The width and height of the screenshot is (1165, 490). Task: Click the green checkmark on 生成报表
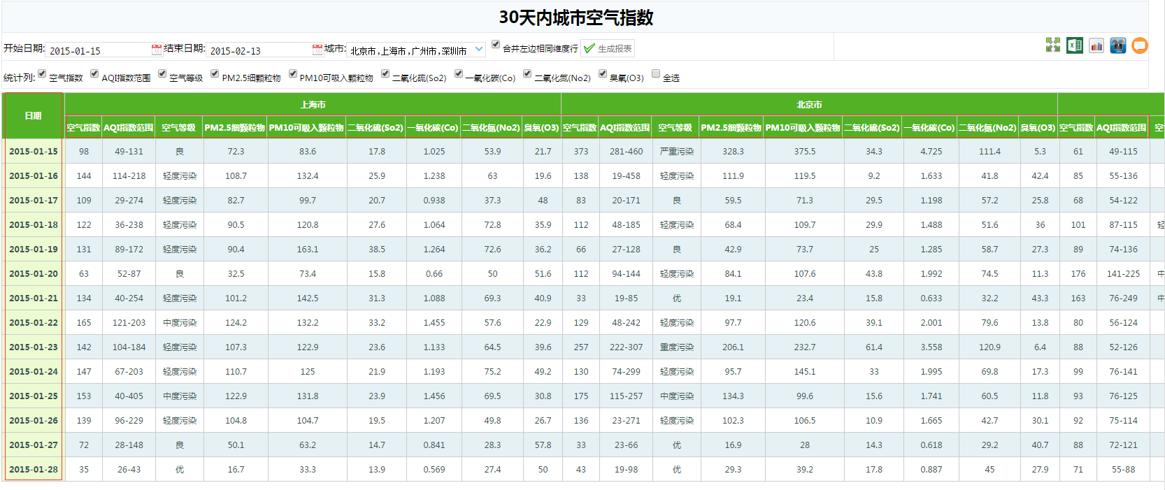point(589,48)
